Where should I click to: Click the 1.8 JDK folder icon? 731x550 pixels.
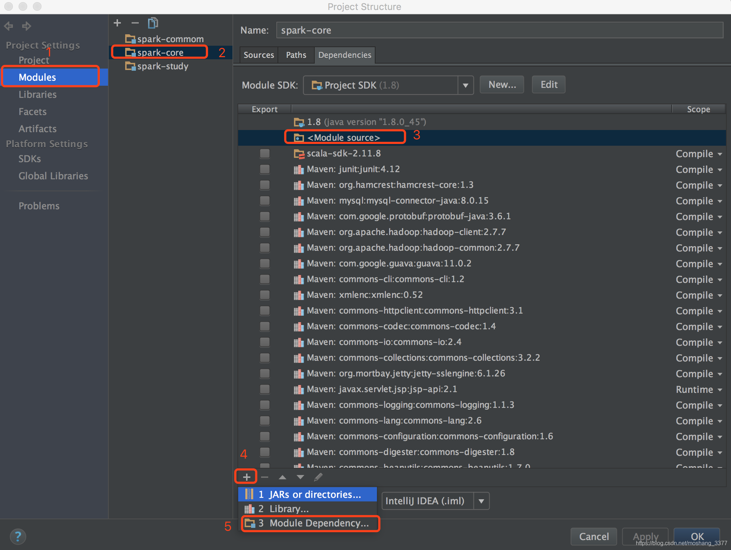click(299, 122)
